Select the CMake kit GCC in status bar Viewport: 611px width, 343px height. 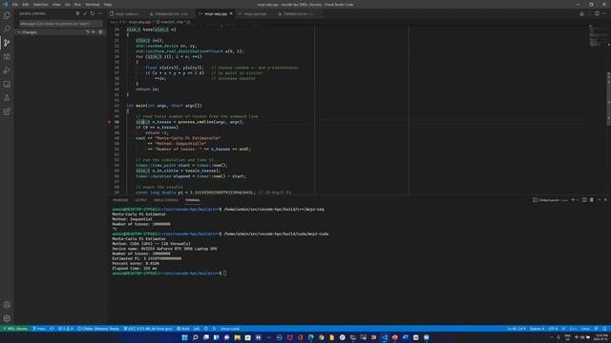(148, 329)
